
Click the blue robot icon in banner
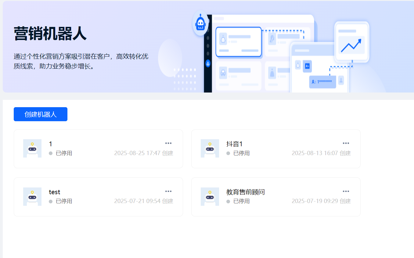tap(200, 23)
